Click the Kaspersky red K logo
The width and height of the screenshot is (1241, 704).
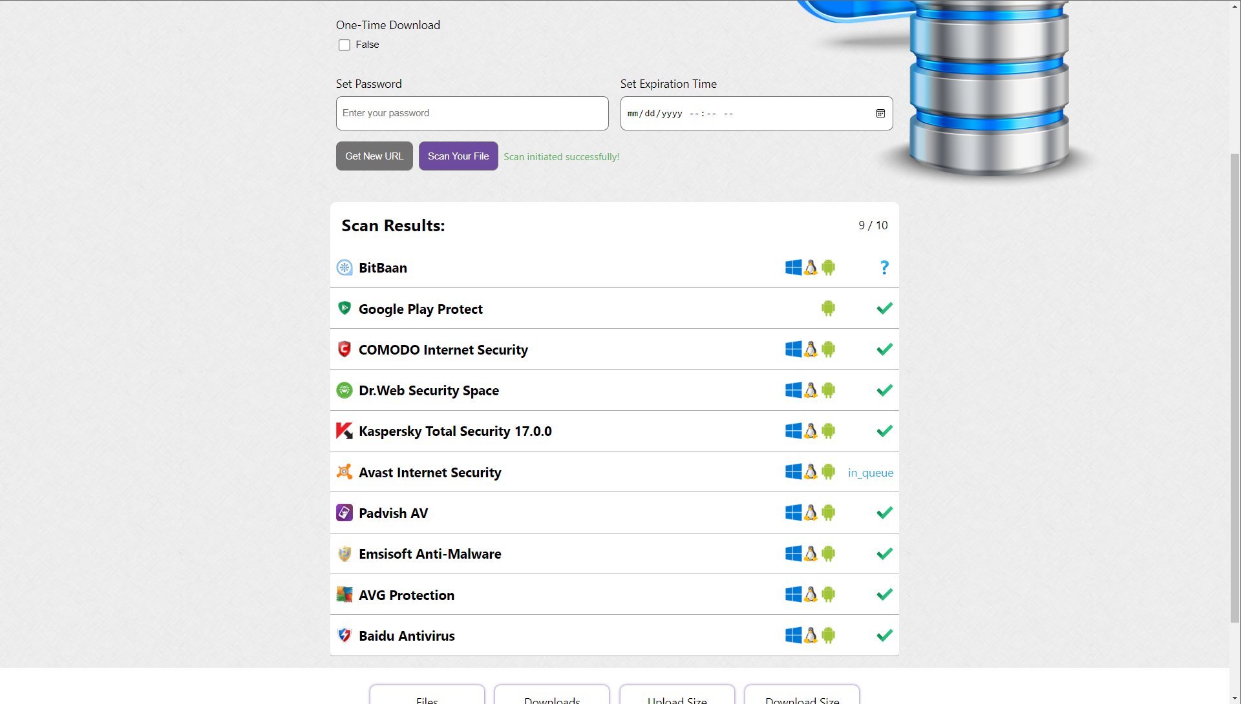(x=345, y=431)
